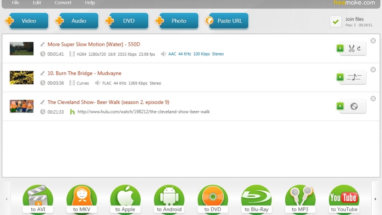The image size is (382, 215).
Task: Show more output formats with right arrow
Action: click(376, 198)
